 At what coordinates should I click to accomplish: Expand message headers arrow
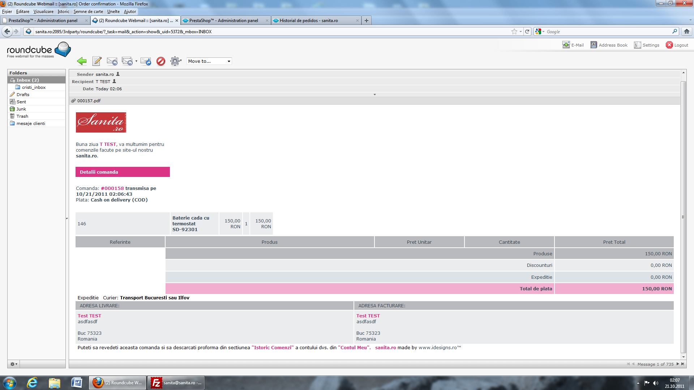(374, 95)
